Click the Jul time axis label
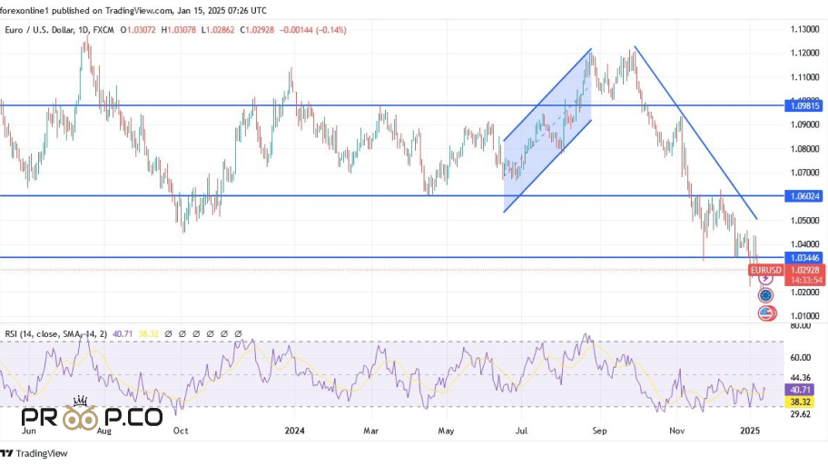Viewport: 828px width, 466px height. [x=521, y=431]
